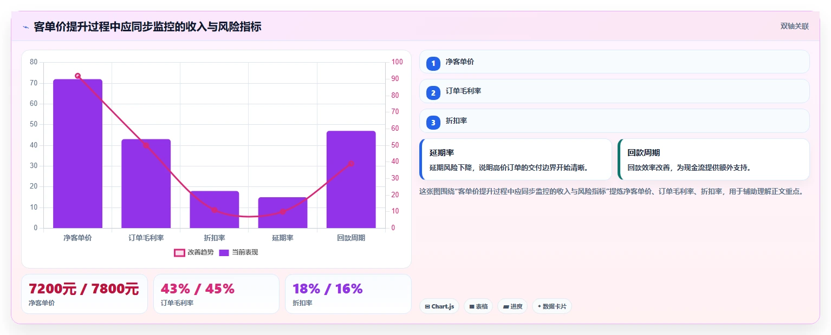Image resolution: width=831 pixels, height=335 pixels.
Task: Click the 43% / 45% data card
Action: pos(216,294)
